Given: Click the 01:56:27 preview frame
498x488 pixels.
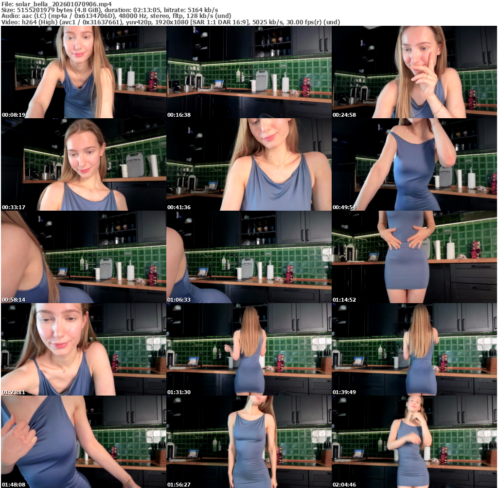Looking at the screenshot, I should coord(249,442).
